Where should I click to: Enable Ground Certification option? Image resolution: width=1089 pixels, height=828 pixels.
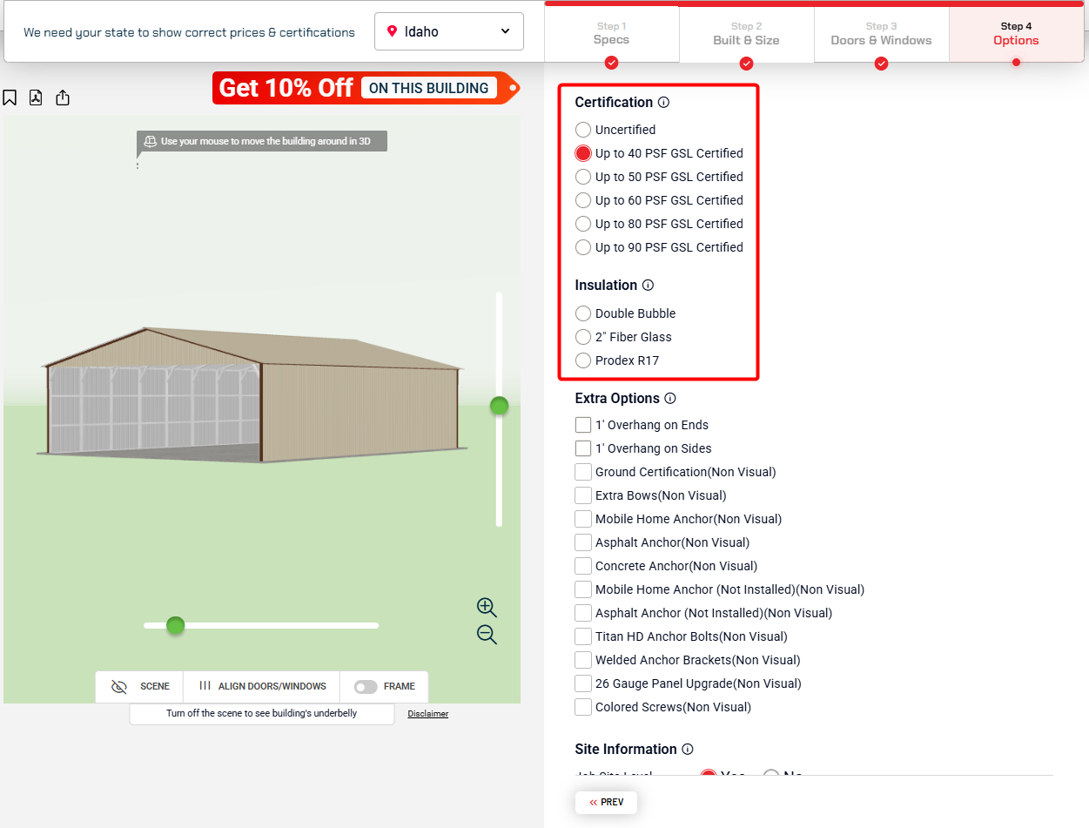click(583, 472)
